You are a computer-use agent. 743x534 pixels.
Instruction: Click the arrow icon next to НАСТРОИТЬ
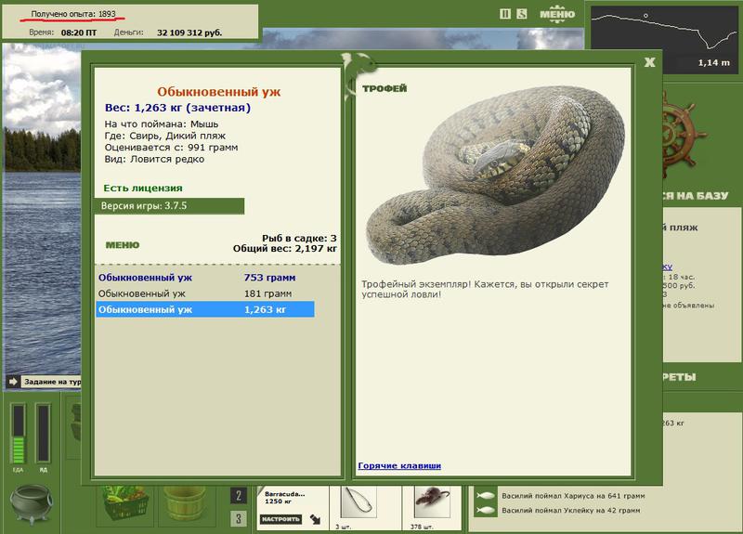[x=316, y=519]
